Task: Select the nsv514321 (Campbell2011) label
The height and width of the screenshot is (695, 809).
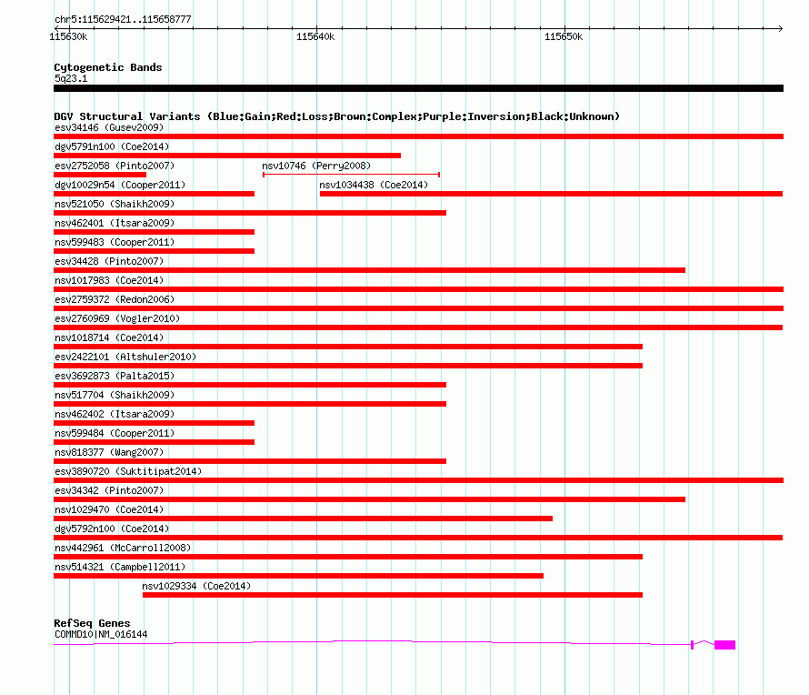Action: (x=120, y=567)
